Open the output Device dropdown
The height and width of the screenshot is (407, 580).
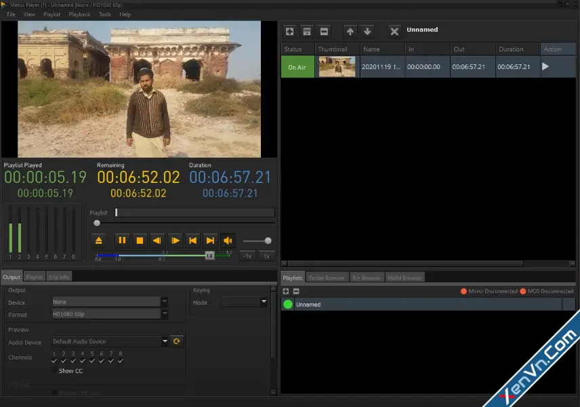[165, 301]
